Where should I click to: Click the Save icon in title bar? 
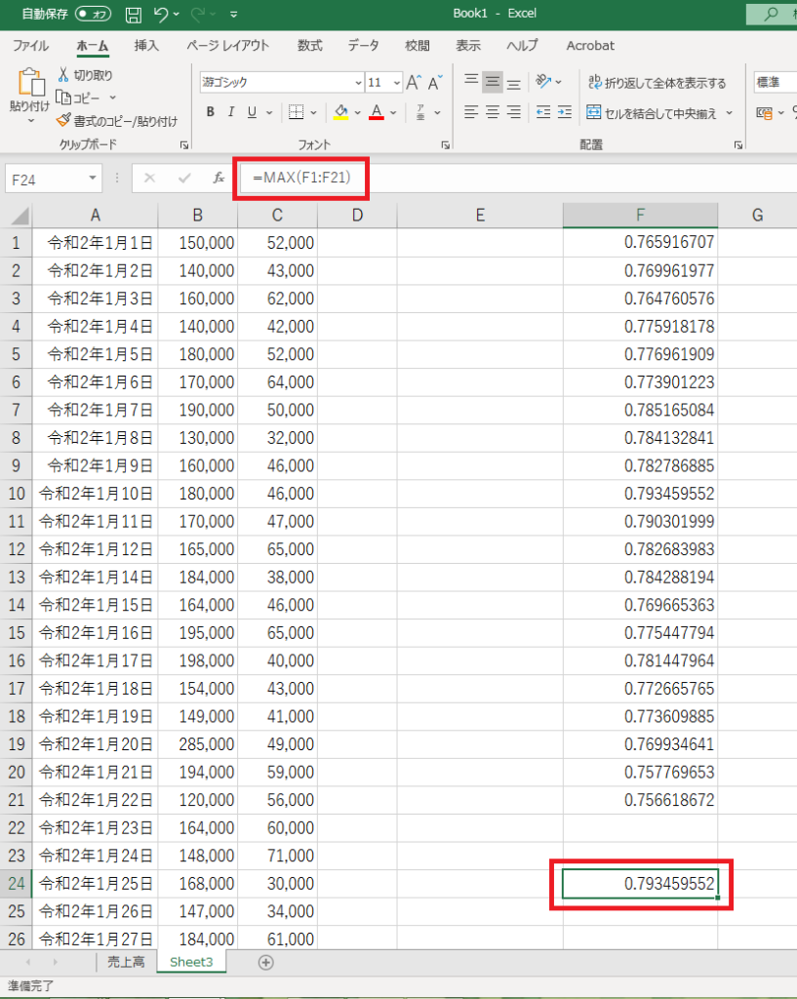tap(134, 15)
